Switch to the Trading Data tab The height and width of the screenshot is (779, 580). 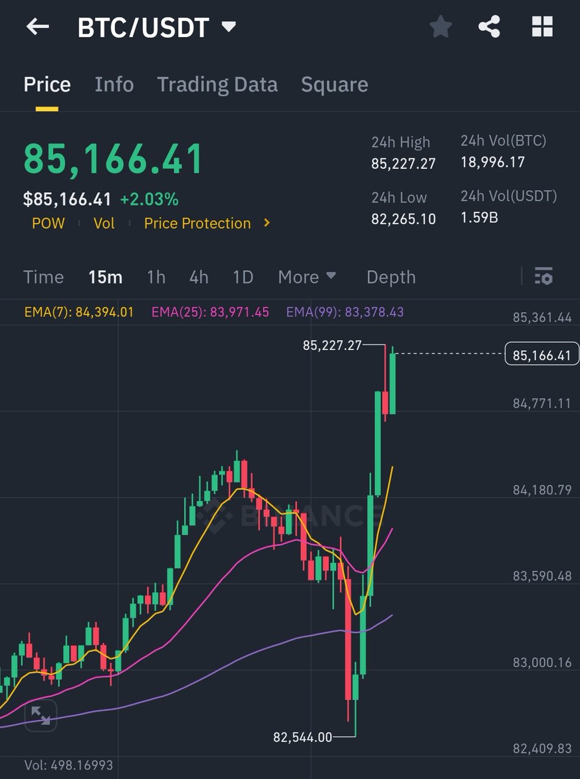click(x=217, y=84)
